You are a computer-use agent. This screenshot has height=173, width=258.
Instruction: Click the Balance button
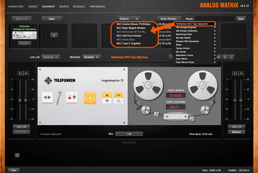(236, 132)
